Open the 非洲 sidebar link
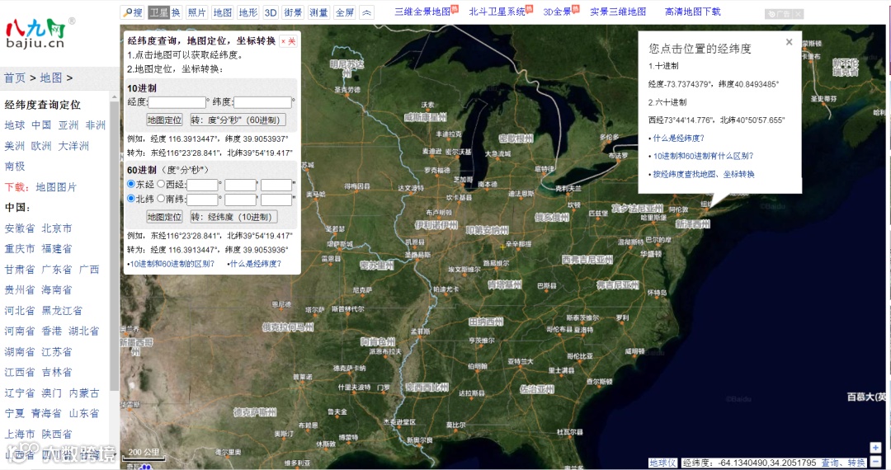The image size is (891, 470). tap(96, 125)
